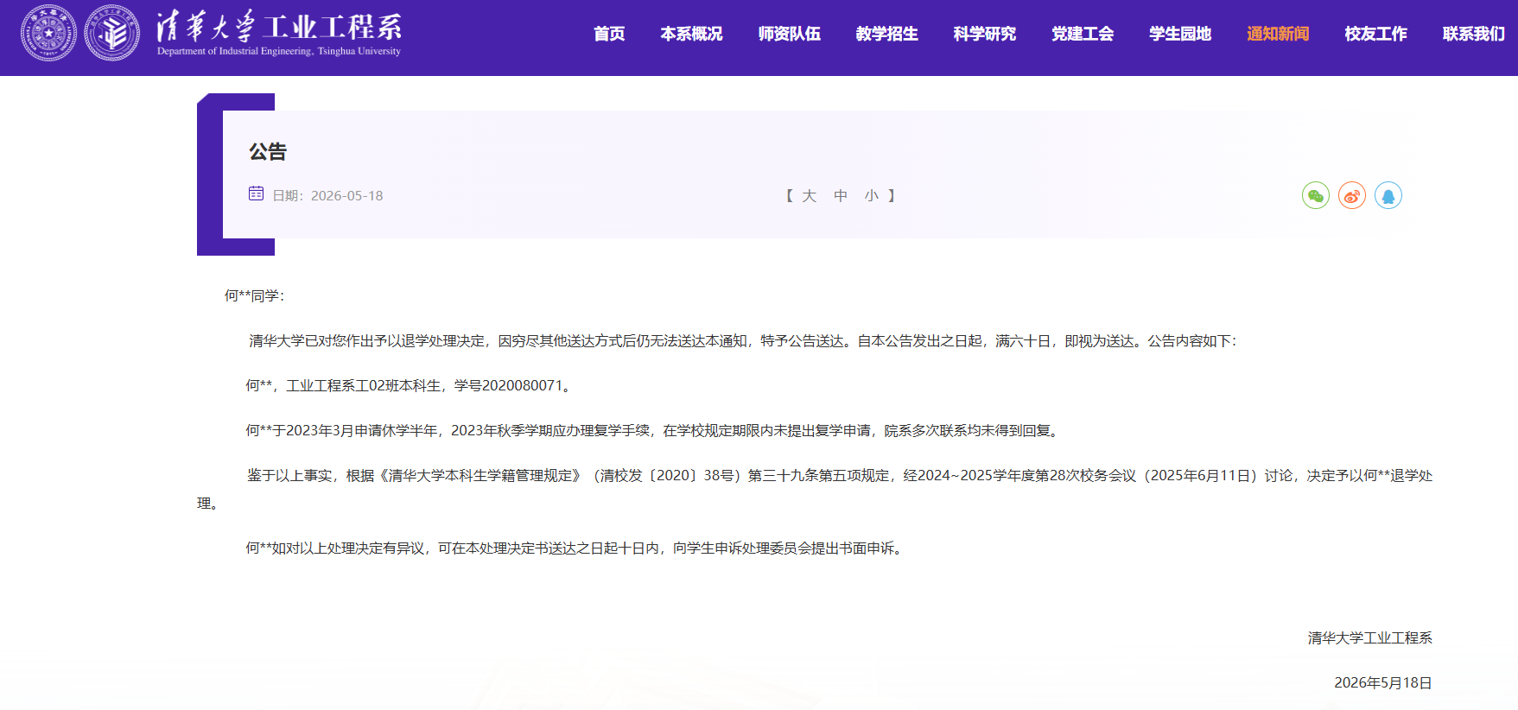This screenshot has width=1518, height=710.
Task: Click the text 满六十日，即视为送达
Action: [1064, 341]
